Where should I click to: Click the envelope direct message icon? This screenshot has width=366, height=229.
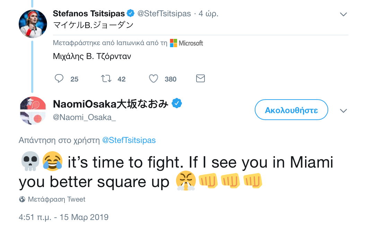(200, 79)
